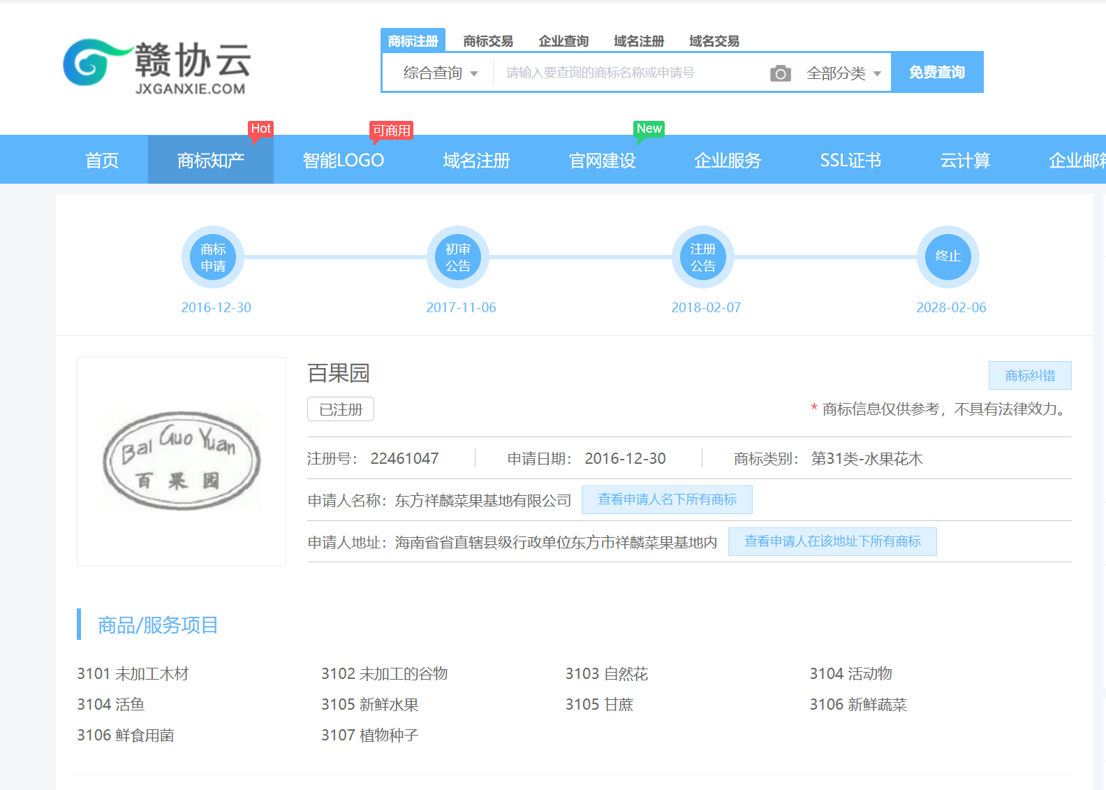Click the camera image search icon
Viewport: 1106px width, 790px height.
[x=780, y=73]
